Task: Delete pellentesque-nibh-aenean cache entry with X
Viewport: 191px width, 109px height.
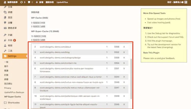Action: [124, 96]
